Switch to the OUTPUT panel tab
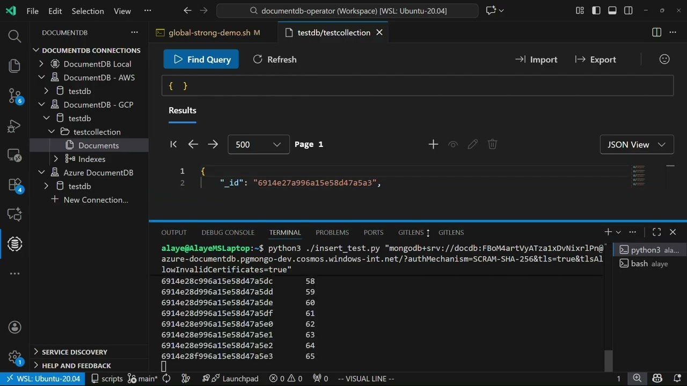The width and height of the screenshot is (687, 386). pyautogui.click(x=174, y=232)
